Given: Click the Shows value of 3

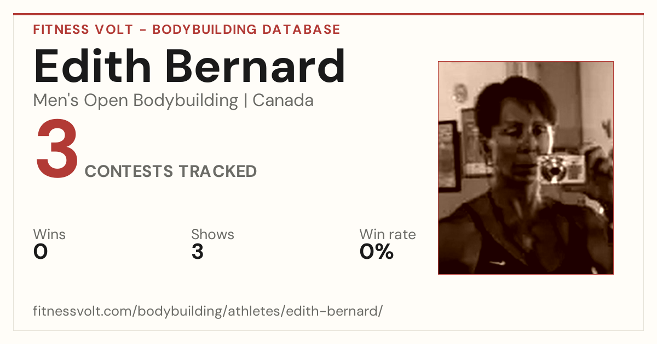Looking at the screenshot, I should pos(198,252).
